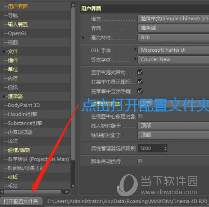Screen dimensions: 209x207
Task: Enable 在视图中心新建对象 checkbox
Action: (x=140, y=116)
